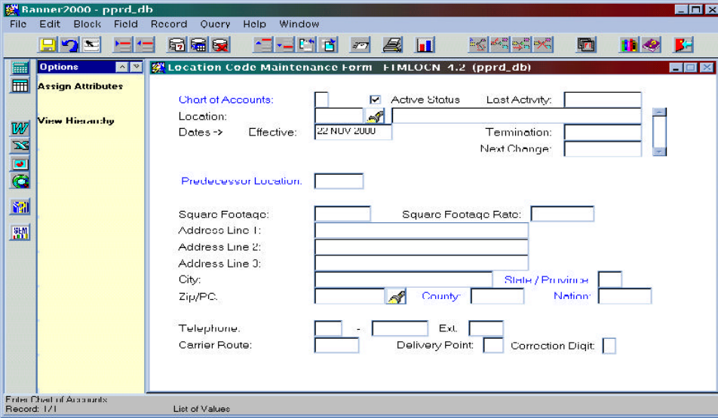Click the Print (printer) toolbar icon

click(x=392, y=45)
